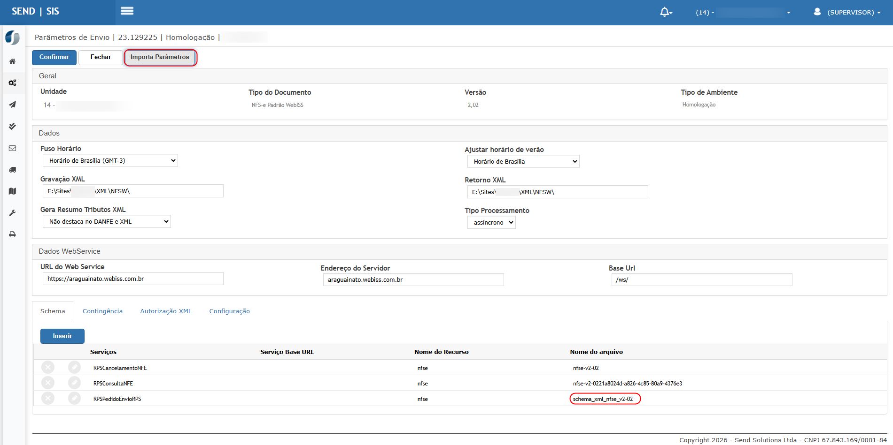Click the printer icon in sidebar

click(13, 234)
